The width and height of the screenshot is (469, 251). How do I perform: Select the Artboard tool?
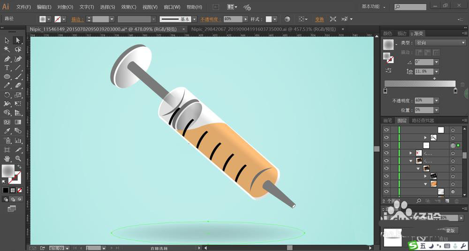(7, 149)
